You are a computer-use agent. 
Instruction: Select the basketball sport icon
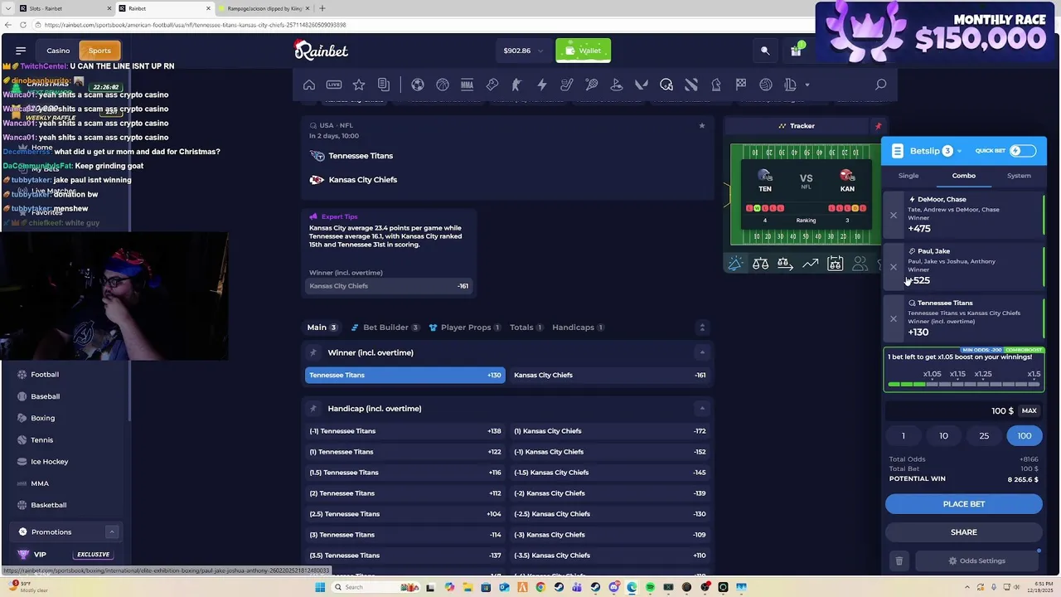[443, 85]
